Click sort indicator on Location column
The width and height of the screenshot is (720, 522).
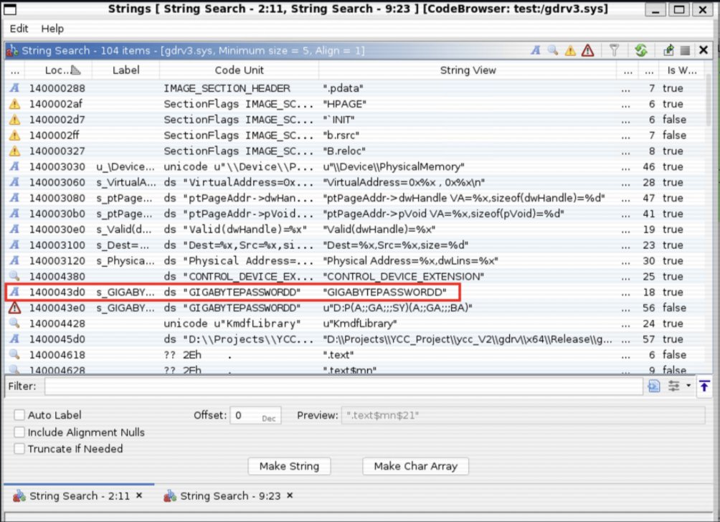point(76,70)
